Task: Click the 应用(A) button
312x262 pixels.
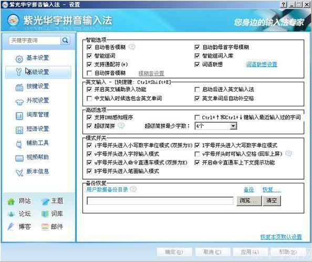Action: pyautogui.click(x=251, y=252)
